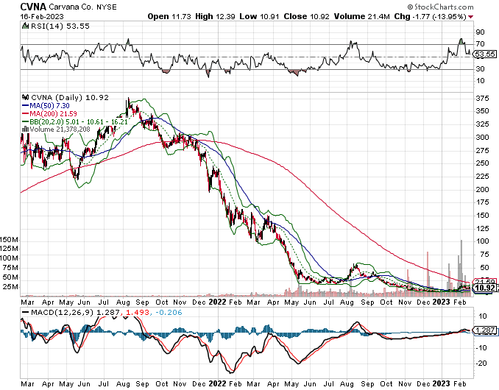Click the Chg -1.77 (-13.95%) value
Image resolution: width=499 pixels, height=390 pixels.
coord(431,16)
